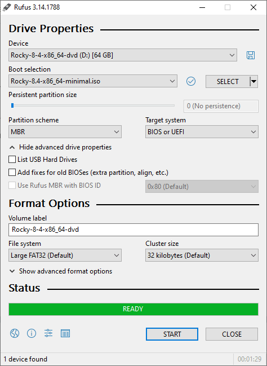Screen dimensions: 267x366
Task: Click the START button
Action: tap(172, 334)
